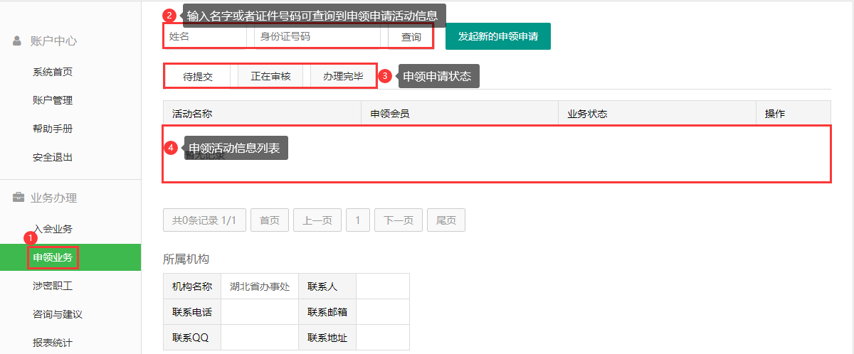Click the 业务办理 briefcase icon
The image size is (854, 354).
(x=19, y=198)
